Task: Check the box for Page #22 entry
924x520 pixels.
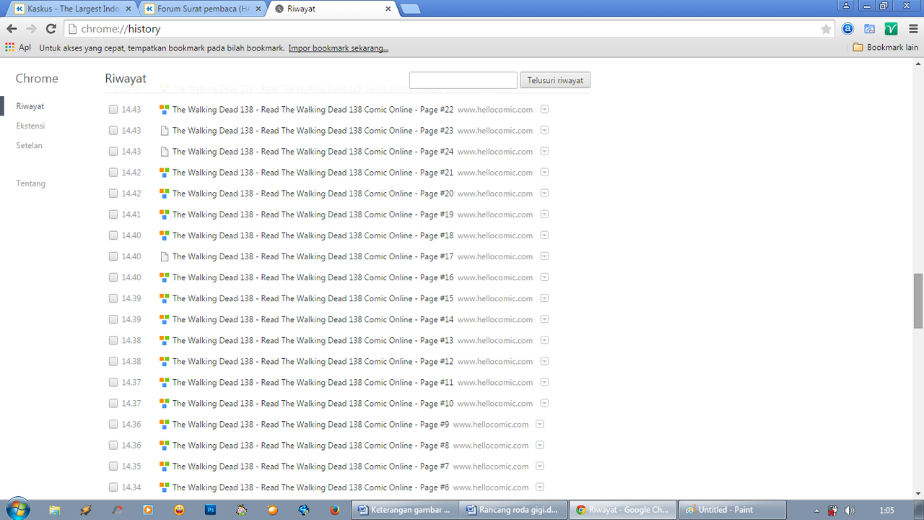Action: [113, 110]
